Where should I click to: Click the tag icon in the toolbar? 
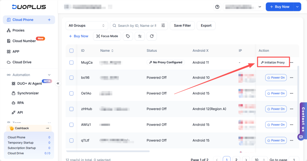[127, 36]
